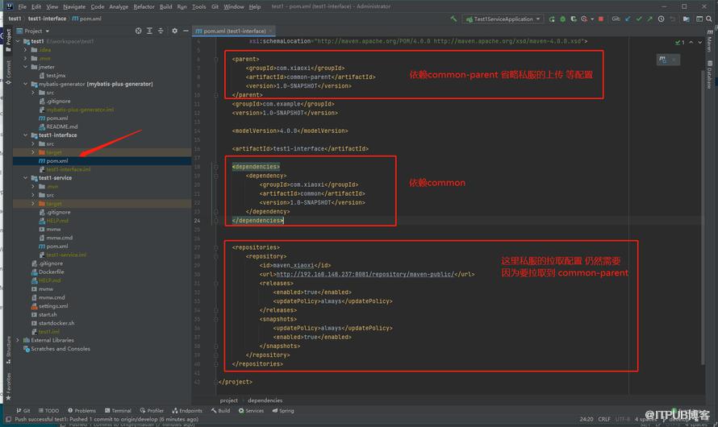718x427 pixels.
Task: Open dropdown arrow beside profiler run icon
Action: coord(592,19)
